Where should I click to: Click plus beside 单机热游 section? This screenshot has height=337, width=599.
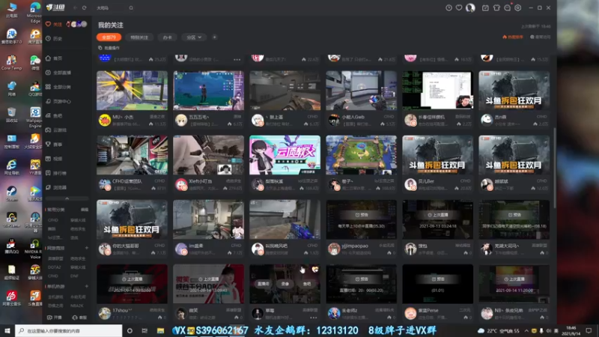[86, 286]
